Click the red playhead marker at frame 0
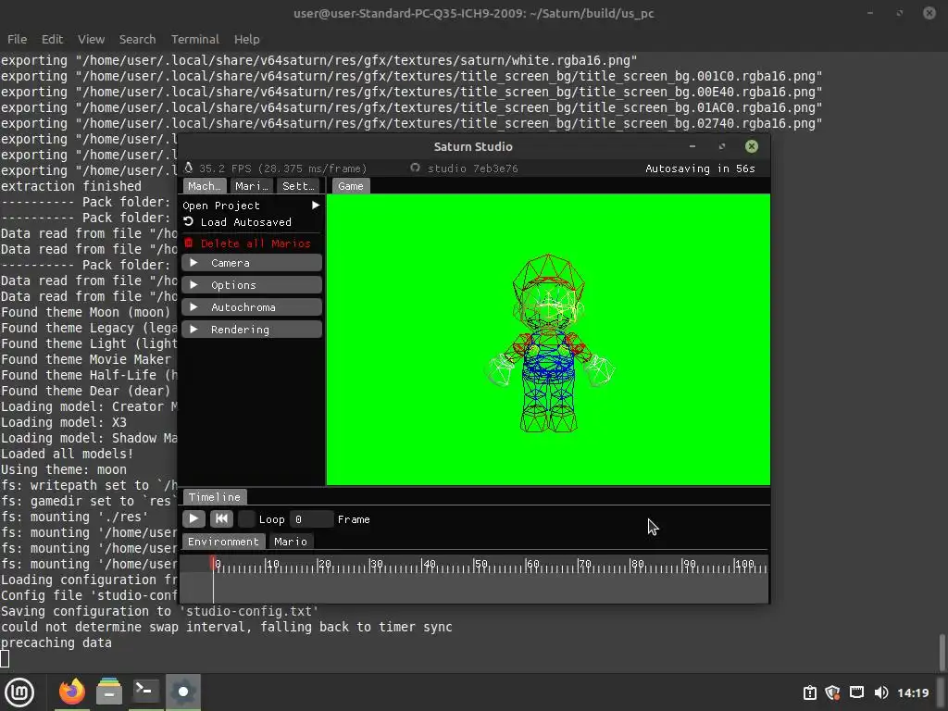Screen dimensions: 948x711 [213, 564]
